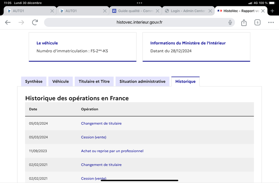Image resolution: width=279 pixels, height=183 pixels.
Task: Go back using the browser back arrow
Action: [8, 22]
